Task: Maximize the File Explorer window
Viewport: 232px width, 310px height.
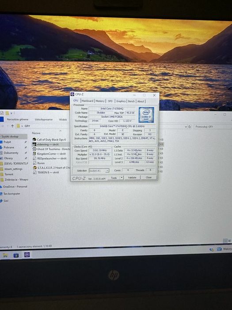Action: [224, 114]
